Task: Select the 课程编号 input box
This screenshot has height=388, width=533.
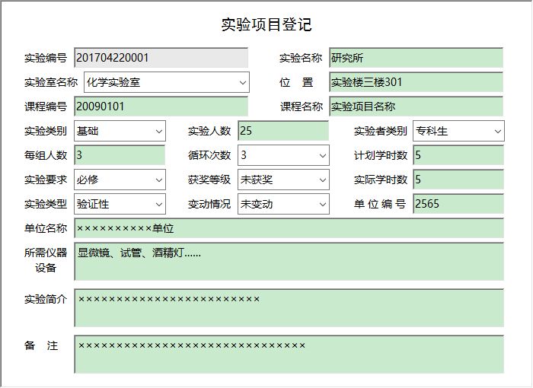Action: pyautogui.click(x=161, y=107)
